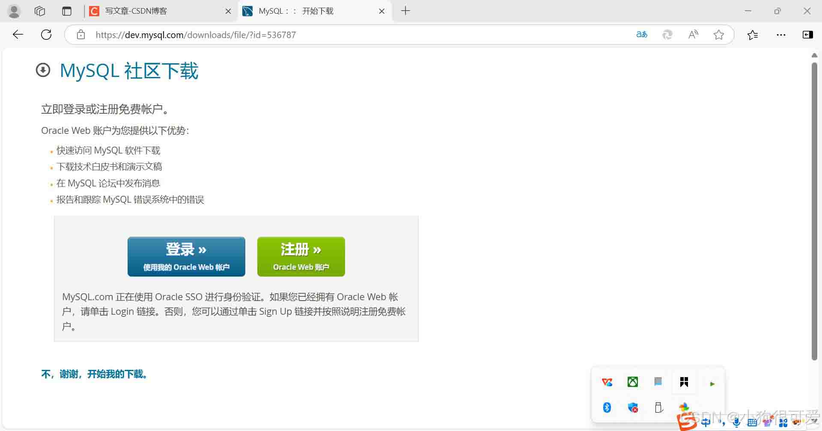Toggle the split screen sidebar icon
The height and width of the screenshot is (431, 822).
[808, 35]
